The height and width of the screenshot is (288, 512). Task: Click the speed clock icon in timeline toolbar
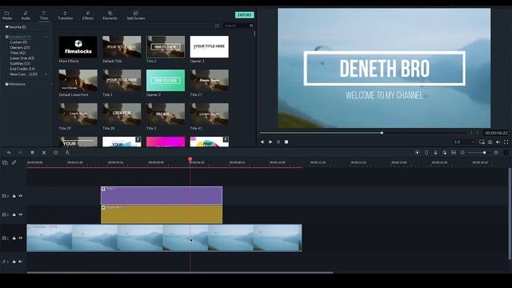55,153
